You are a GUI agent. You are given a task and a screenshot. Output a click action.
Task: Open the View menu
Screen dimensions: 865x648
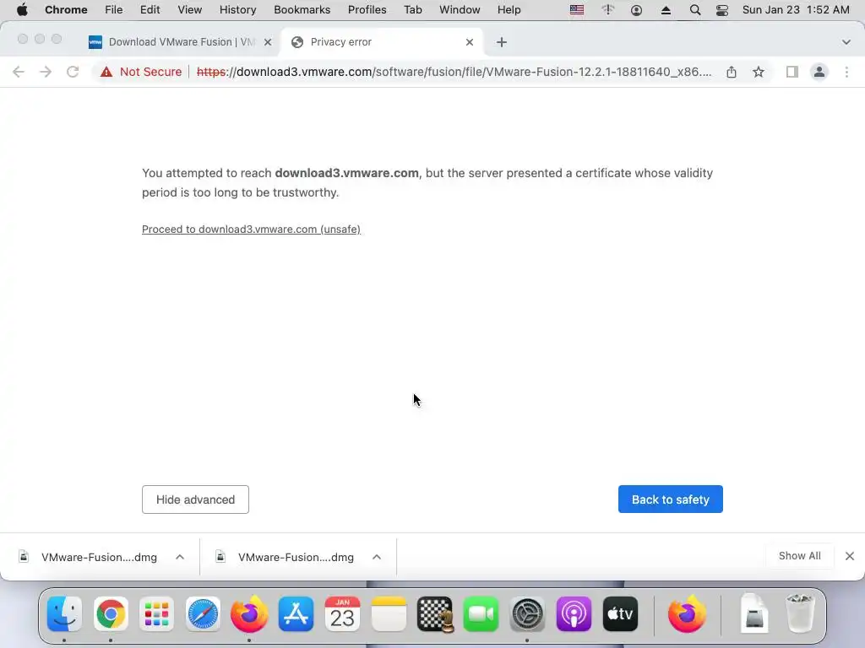pyautogui.click(x=190, y=10)
